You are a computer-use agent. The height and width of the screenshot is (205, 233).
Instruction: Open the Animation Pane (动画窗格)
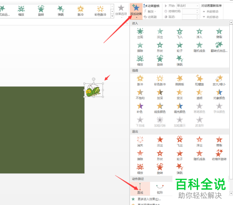coord(151,6)
